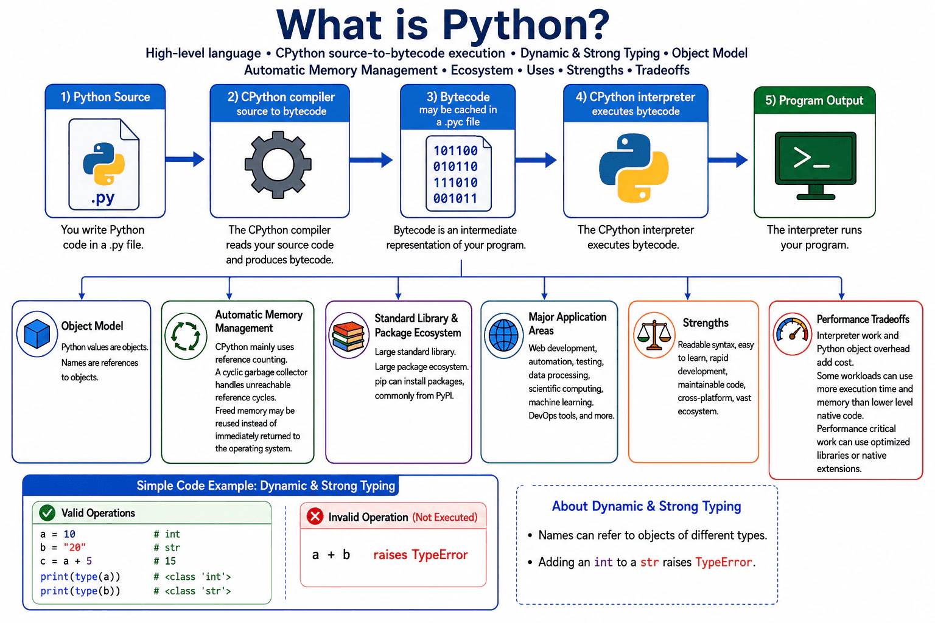Click the CPython compiler gear icon
This screenshot has height=623, width=935.
[278, 164]
